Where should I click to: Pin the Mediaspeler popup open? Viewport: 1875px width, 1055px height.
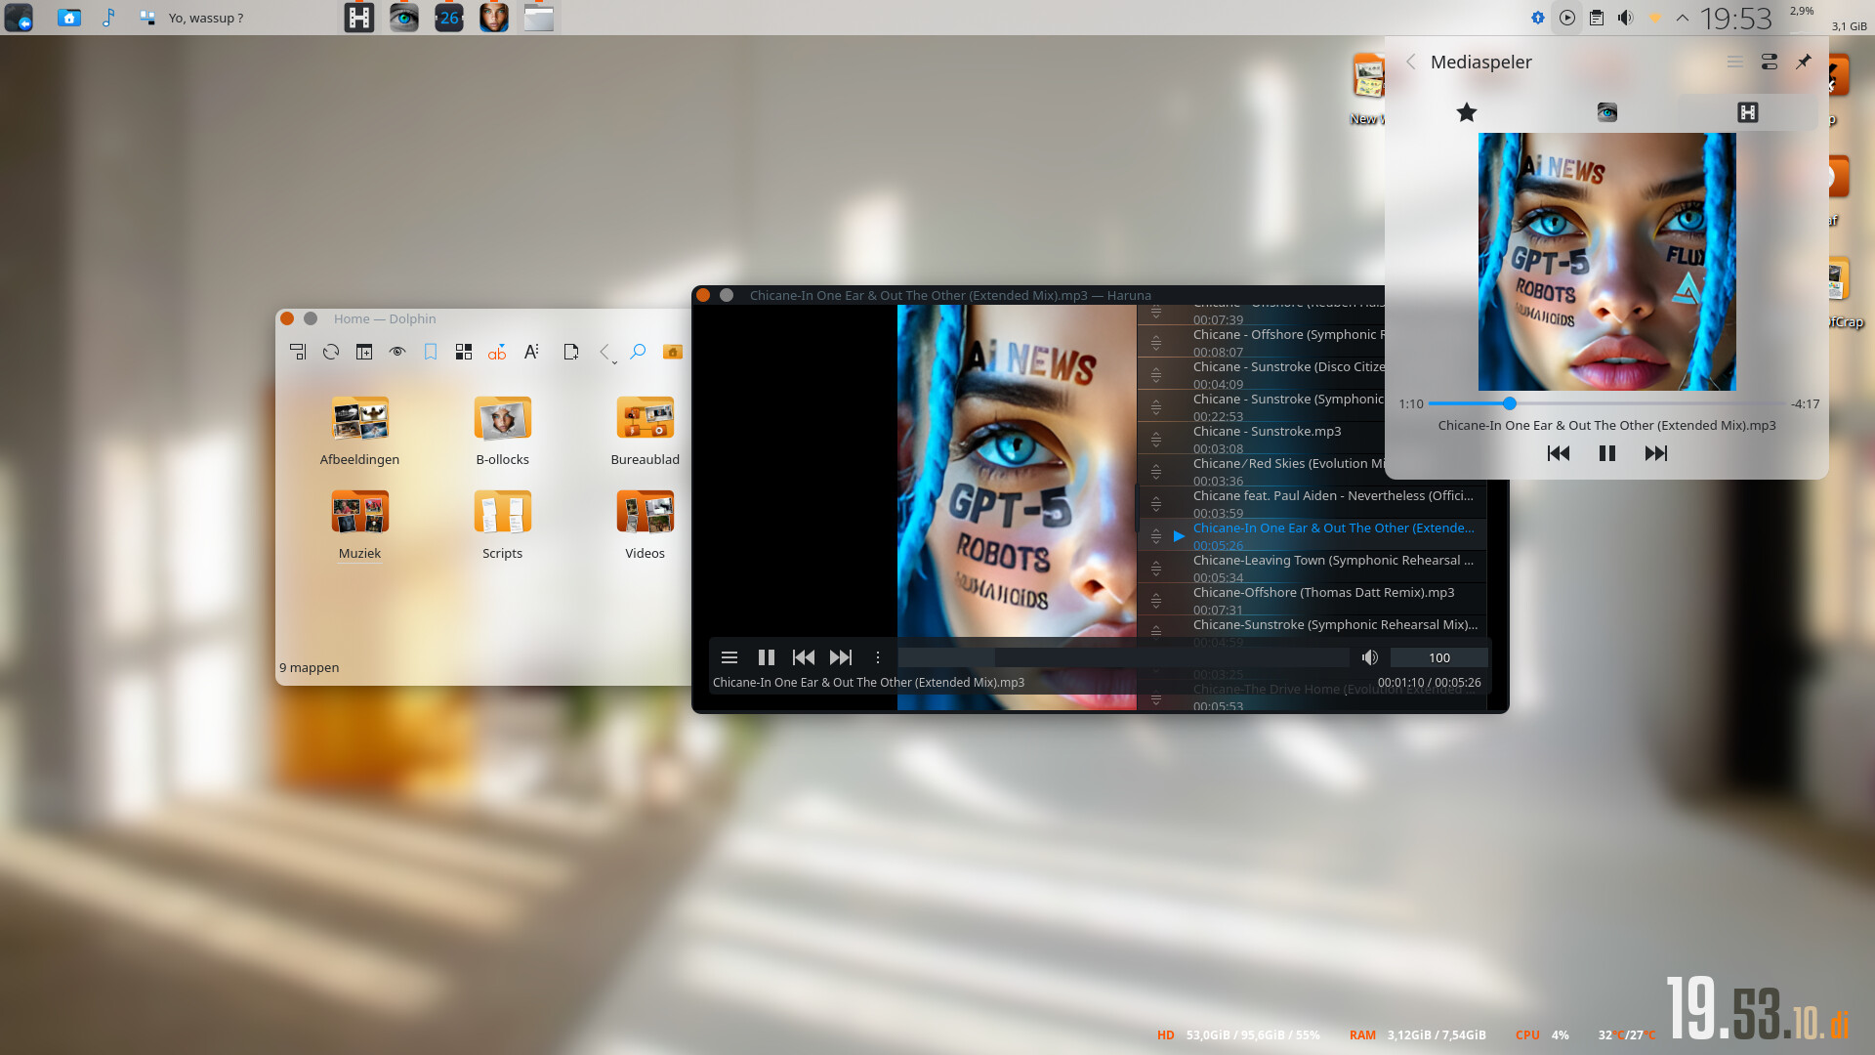pos(1803,62)
